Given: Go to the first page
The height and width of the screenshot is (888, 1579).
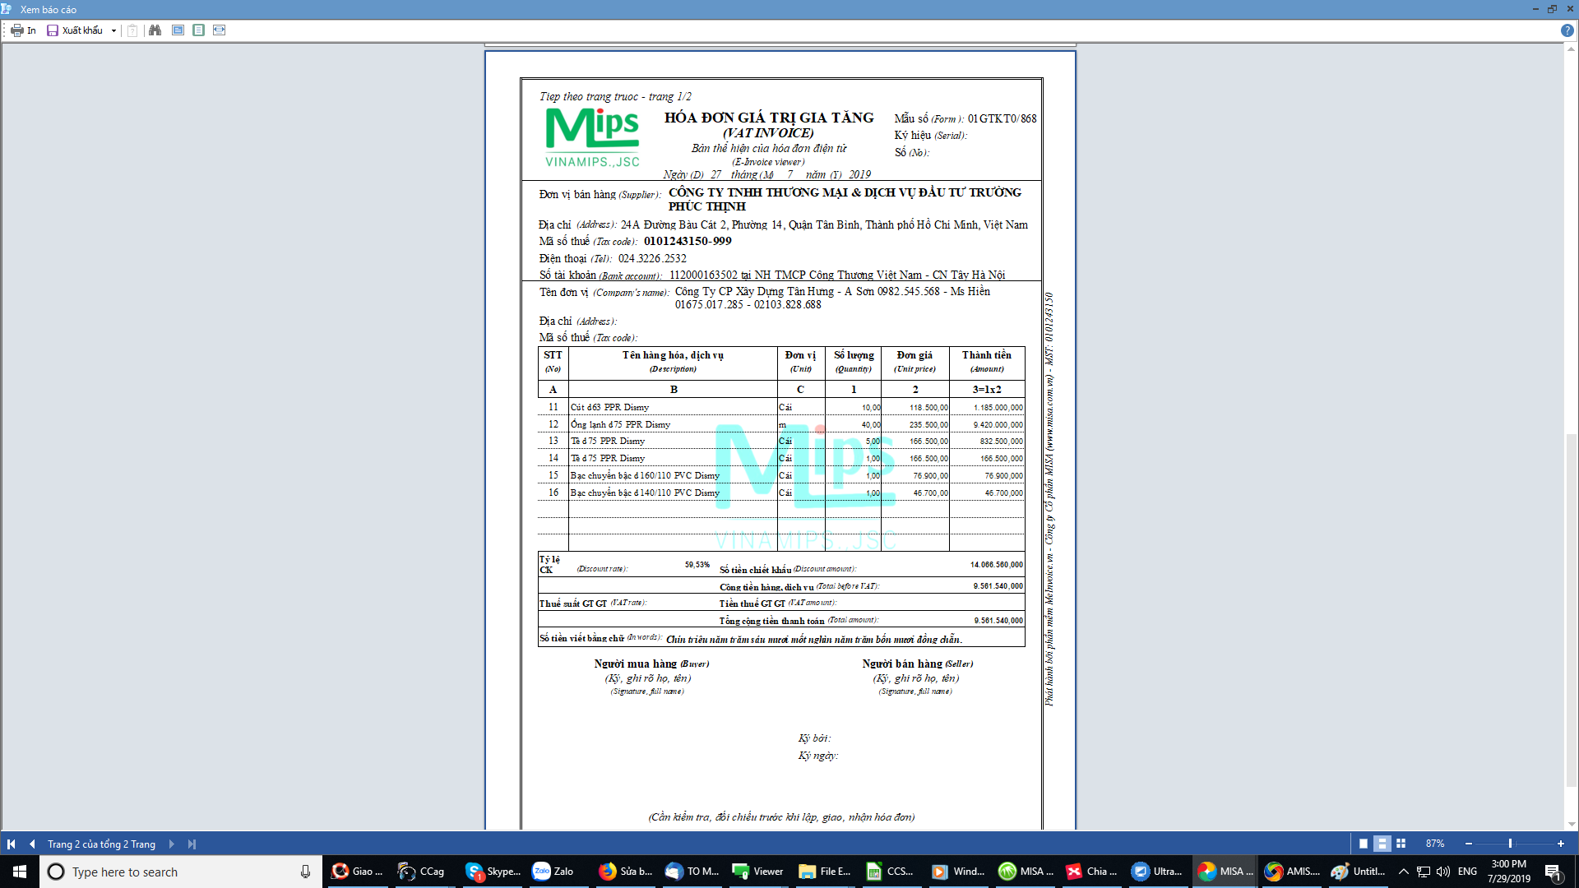Looking at the screenshot, I should (x=12, y=844).
